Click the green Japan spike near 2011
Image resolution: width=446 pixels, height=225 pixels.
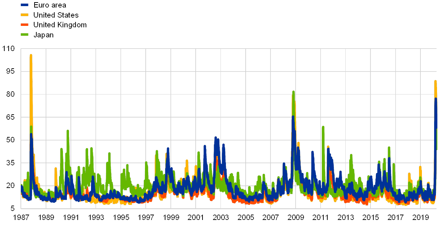(323, 128)
